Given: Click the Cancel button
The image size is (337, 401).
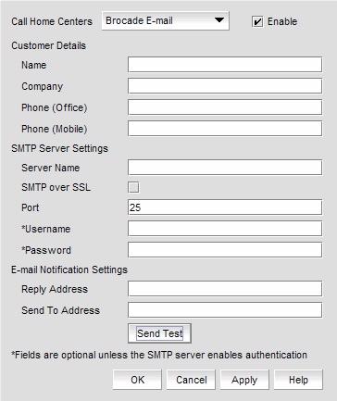Looking at the screenshot, I should coord(191,380).
